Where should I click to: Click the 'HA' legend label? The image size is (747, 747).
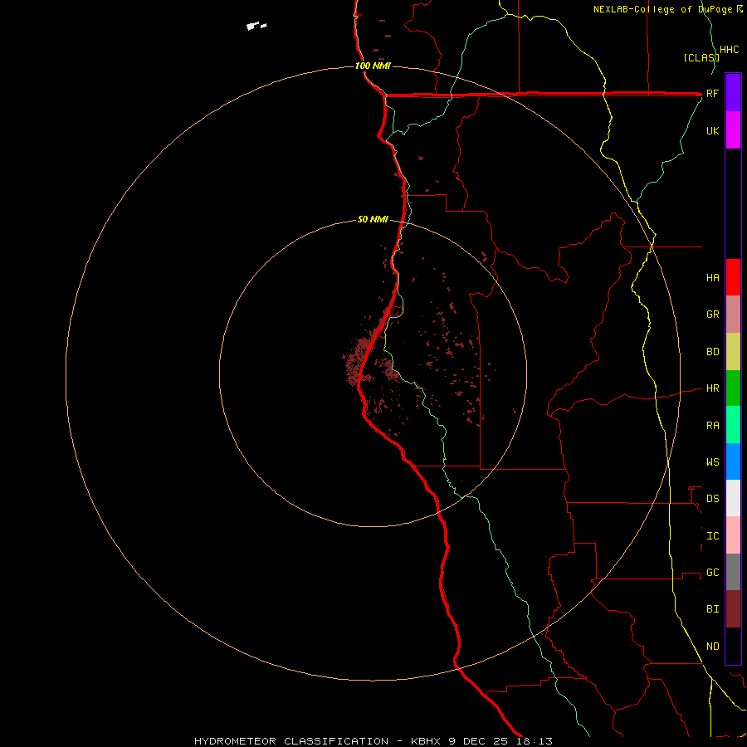click(712, 278)
